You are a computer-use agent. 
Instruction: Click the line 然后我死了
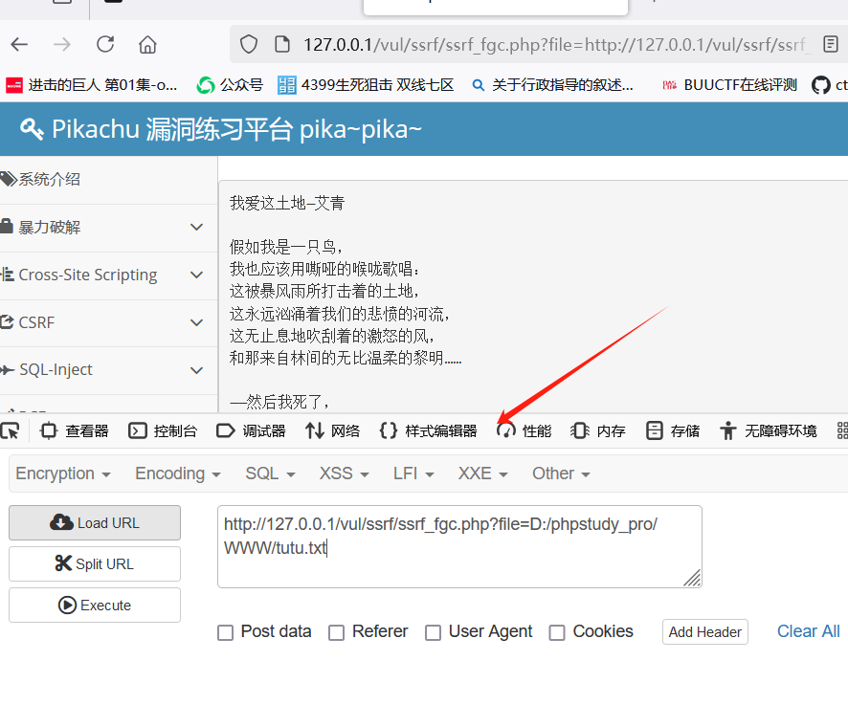pos(279,402)
